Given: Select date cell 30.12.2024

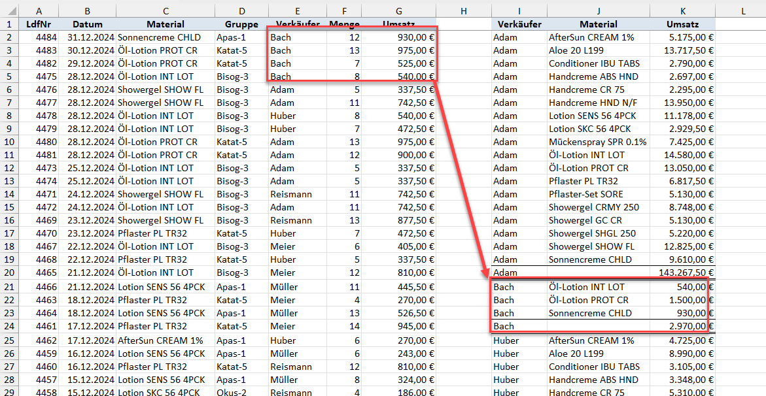Looking at the screenshot, I should click(87, 50).
